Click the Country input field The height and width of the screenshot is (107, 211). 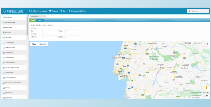pos(53,34)
